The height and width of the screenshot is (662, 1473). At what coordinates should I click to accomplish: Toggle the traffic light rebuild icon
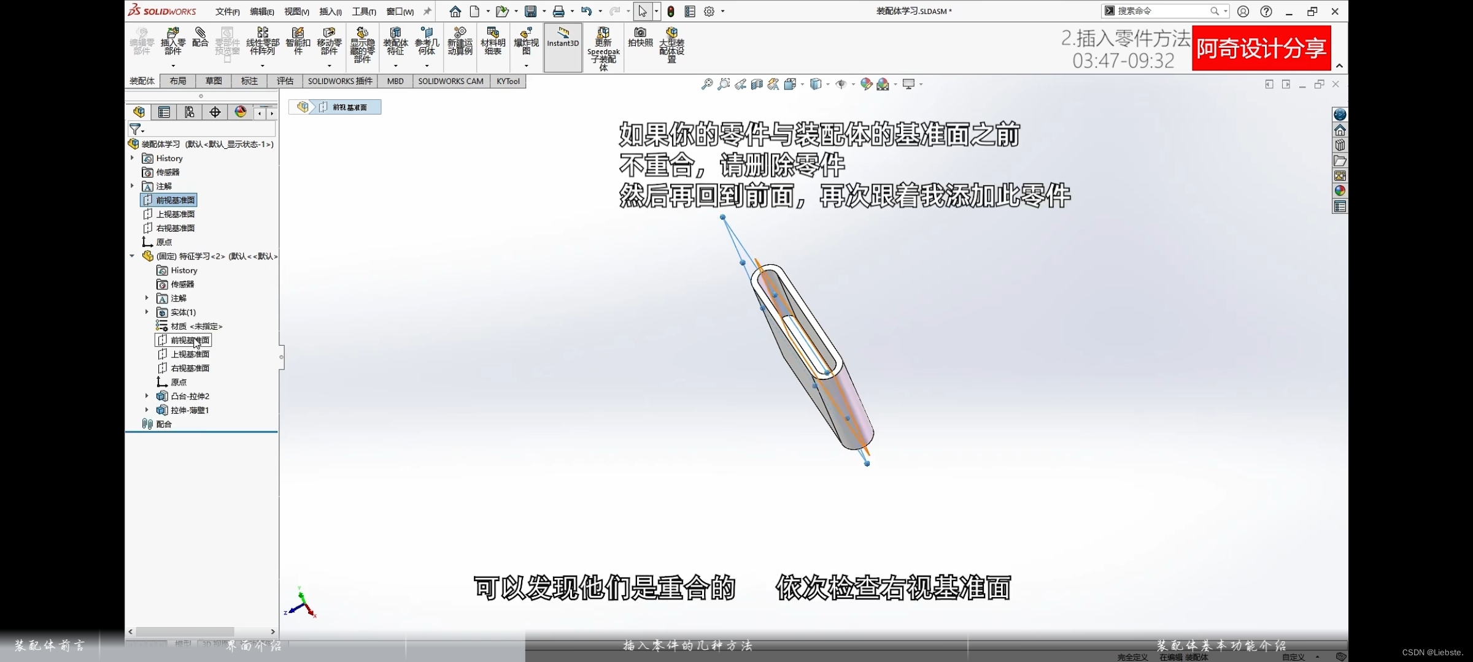671,11
